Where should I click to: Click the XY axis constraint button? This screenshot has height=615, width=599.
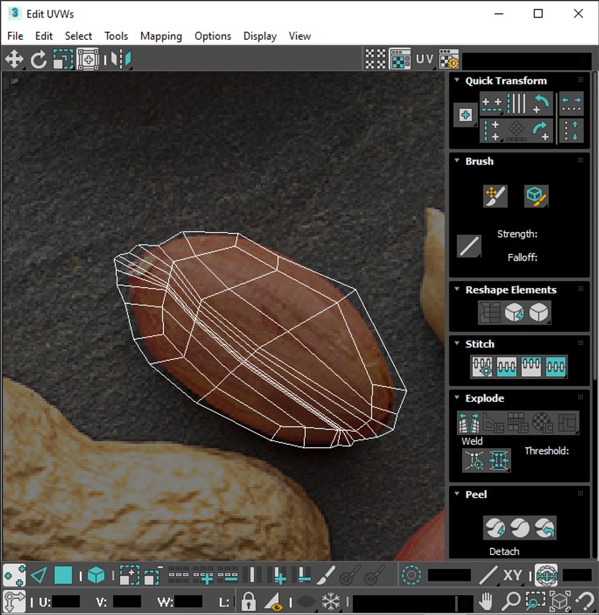(x=512, y=575)
